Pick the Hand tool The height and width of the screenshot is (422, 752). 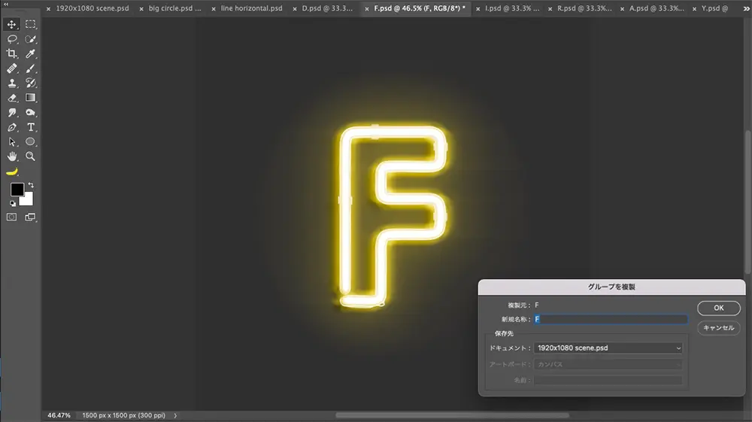coord(12,156)
